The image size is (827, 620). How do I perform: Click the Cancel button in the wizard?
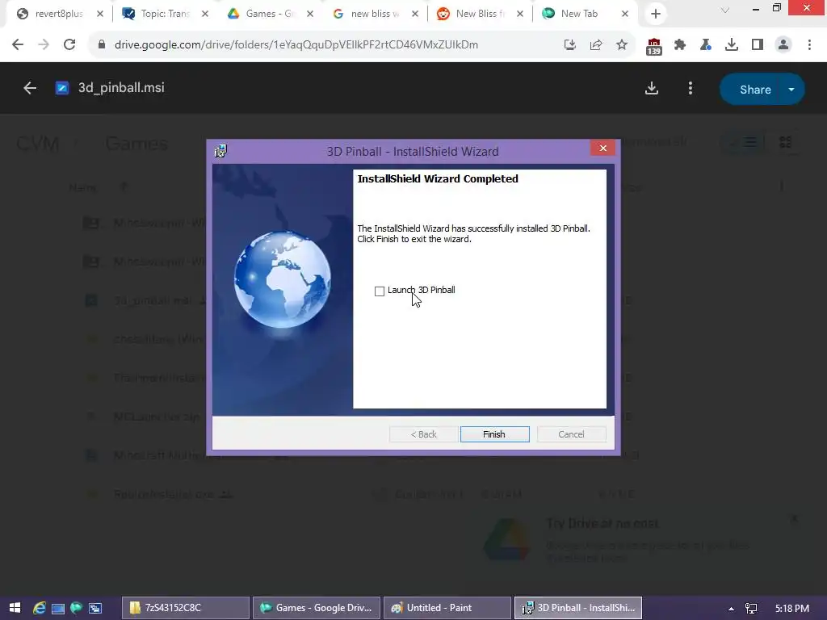tap(571, 434)
